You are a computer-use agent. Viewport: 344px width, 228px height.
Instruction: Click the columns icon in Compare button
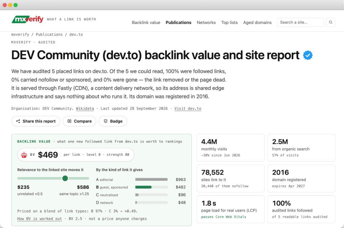[x=69, y=121]
